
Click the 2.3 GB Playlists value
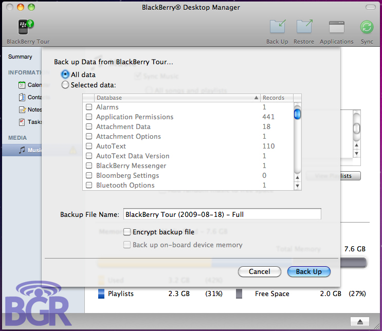(179, 293)
